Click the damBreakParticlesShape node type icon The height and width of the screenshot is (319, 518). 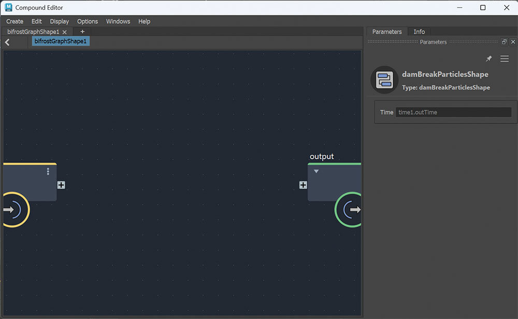384,80
